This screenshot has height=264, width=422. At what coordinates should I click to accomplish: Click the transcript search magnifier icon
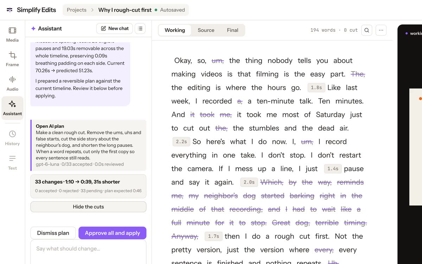pos(367,30)
